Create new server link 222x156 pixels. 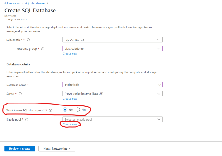pyautogui.click(x=70, y=98)
